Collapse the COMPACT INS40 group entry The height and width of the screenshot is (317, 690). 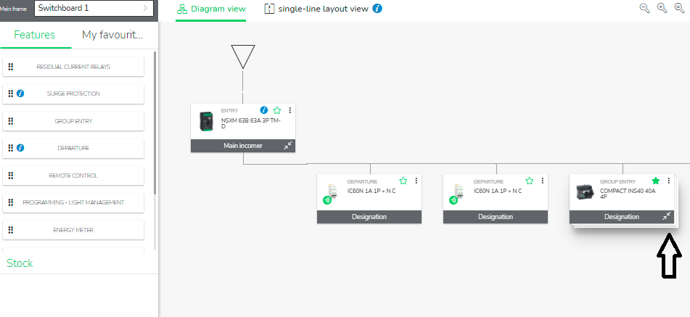(667, 216)
